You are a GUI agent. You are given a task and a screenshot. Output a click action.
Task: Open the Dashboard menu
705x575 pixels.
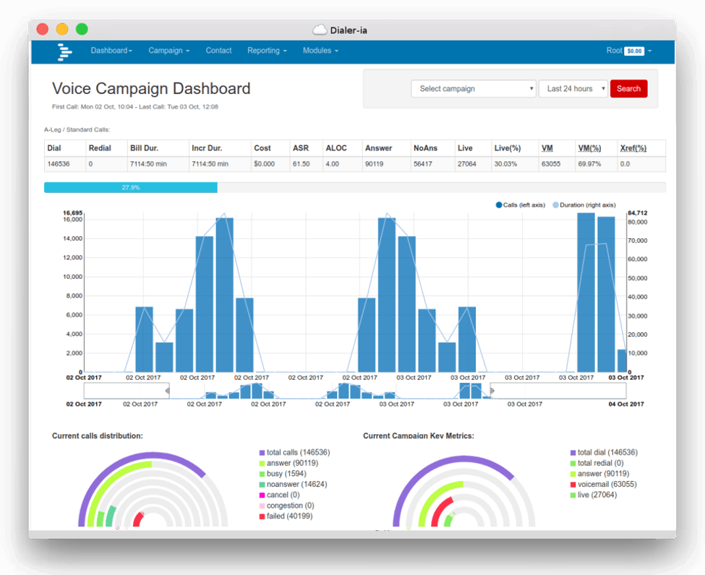[x=111, y=51]
